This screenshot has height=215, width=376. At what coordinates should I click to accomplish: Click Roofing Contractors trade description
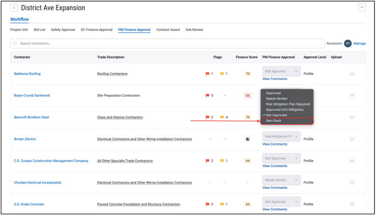click(x=112, y=74)
